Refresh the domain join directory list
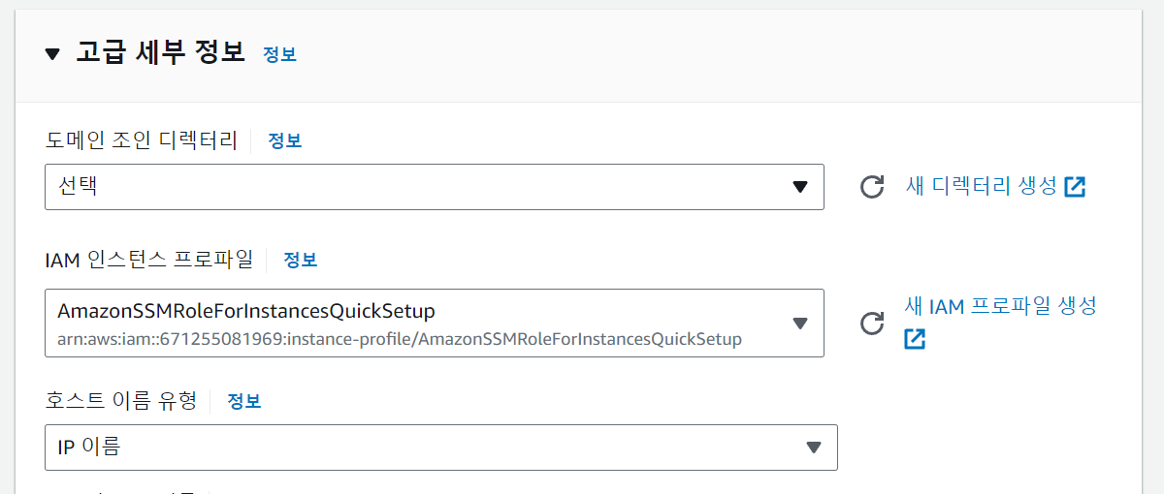 point(872,187)
